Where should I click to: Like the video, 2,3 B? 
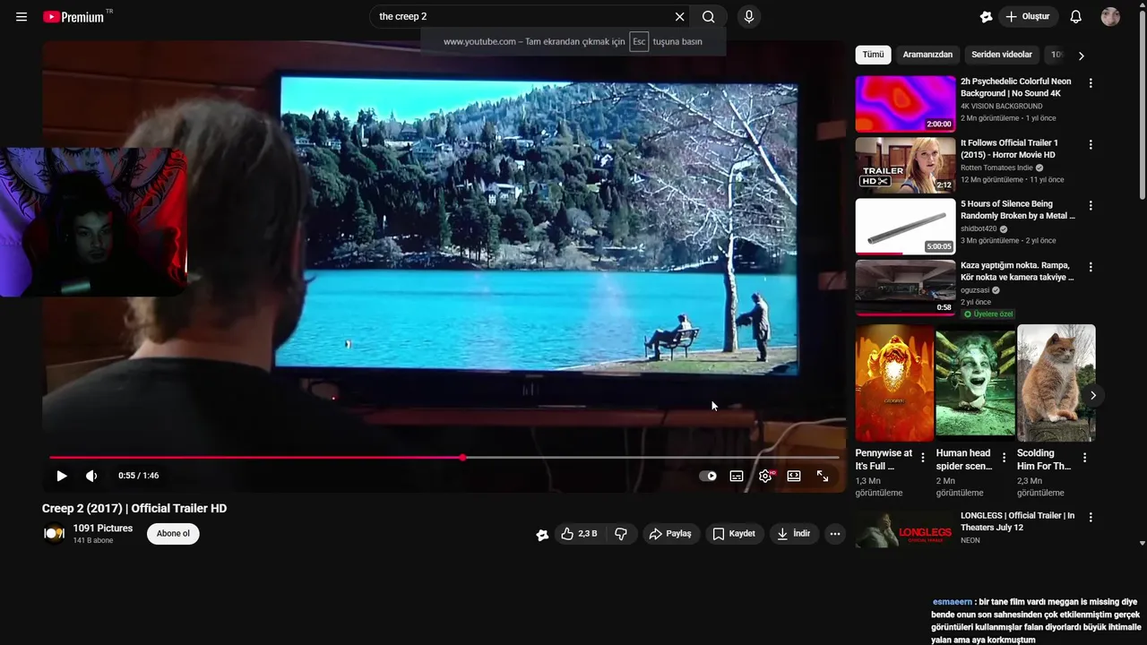pyautogui.click(x=579, y=534)
